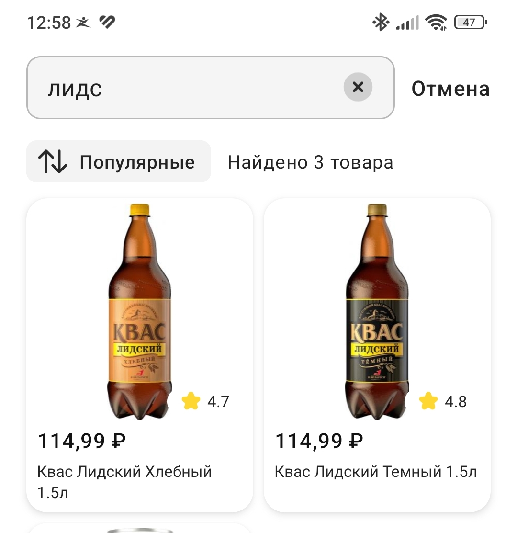Select the Квас Лидский Темный 1.5л title
The image size is (517, 533).
tap(376, 472)
